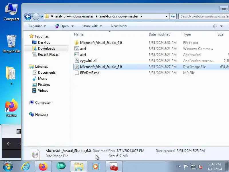Click the back arrow in background window
Viewport: 229px width, 172px height.
9,144
